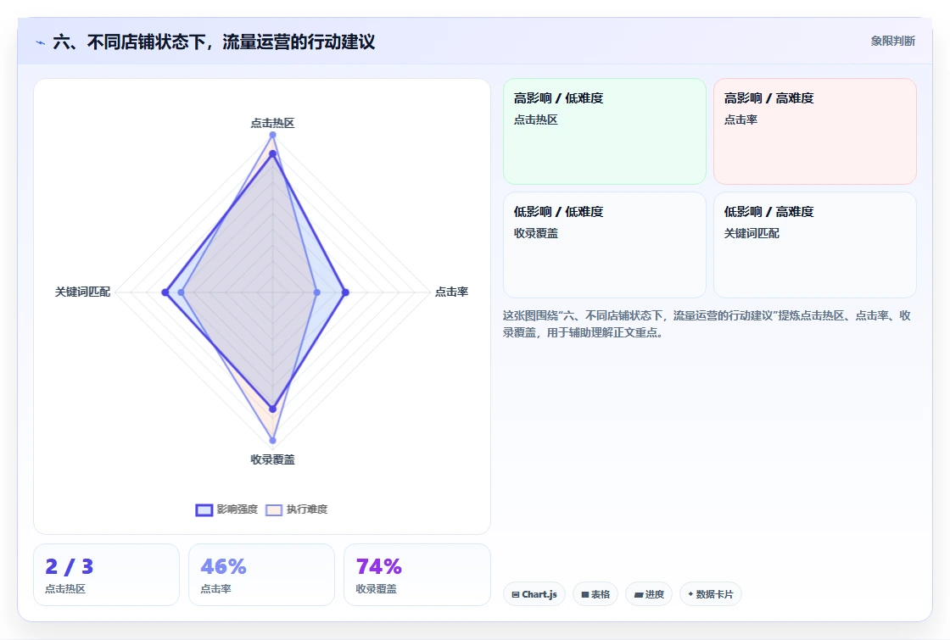950x640 pixels.
Task: Click the 46% 点击率 stat card
Action: pyautogui.click(x=261, y=575)
